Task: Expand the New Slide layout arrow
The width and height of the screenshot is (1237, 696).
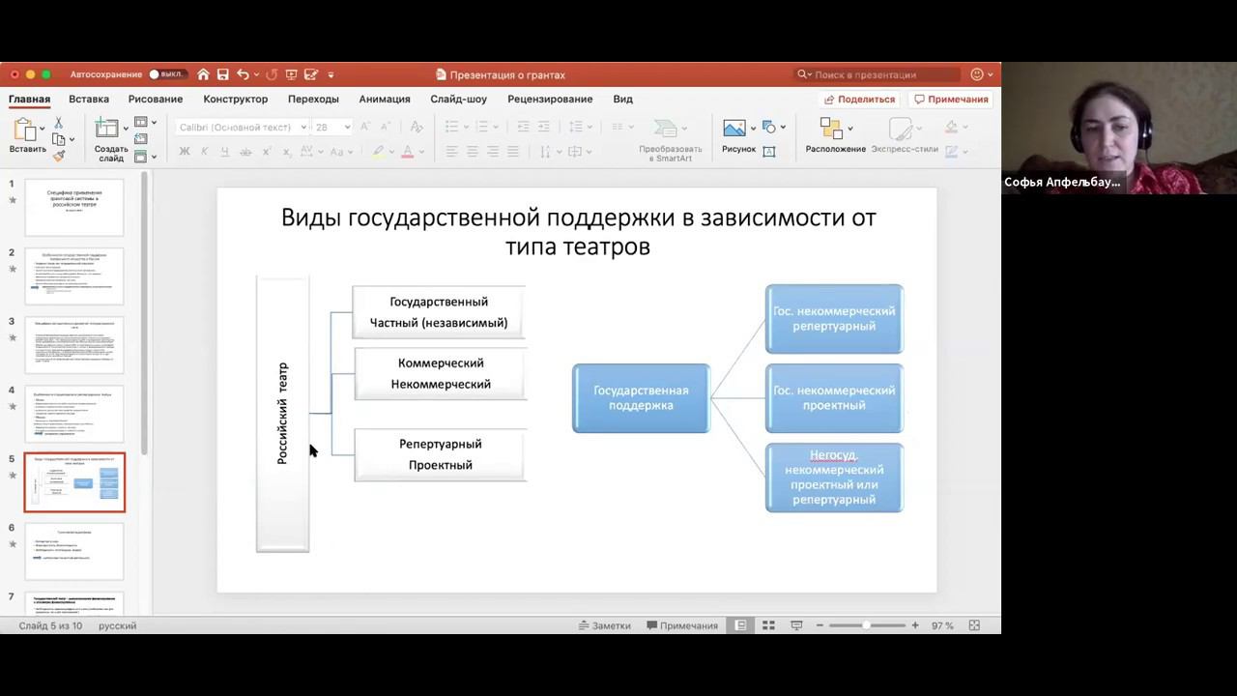Action: pyautogui.click(x=126, y=128)
